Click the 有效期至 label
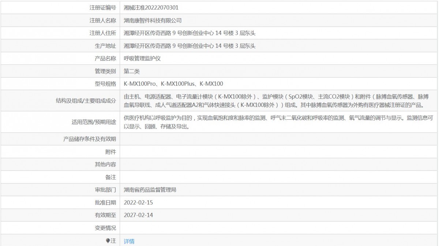This screenshot has width=439, height=246. [105, 215]
